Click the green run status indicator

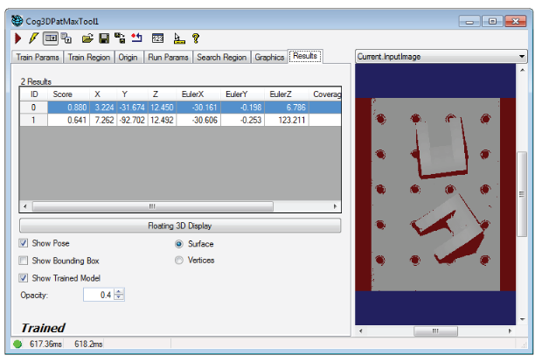tap(17, 344)
